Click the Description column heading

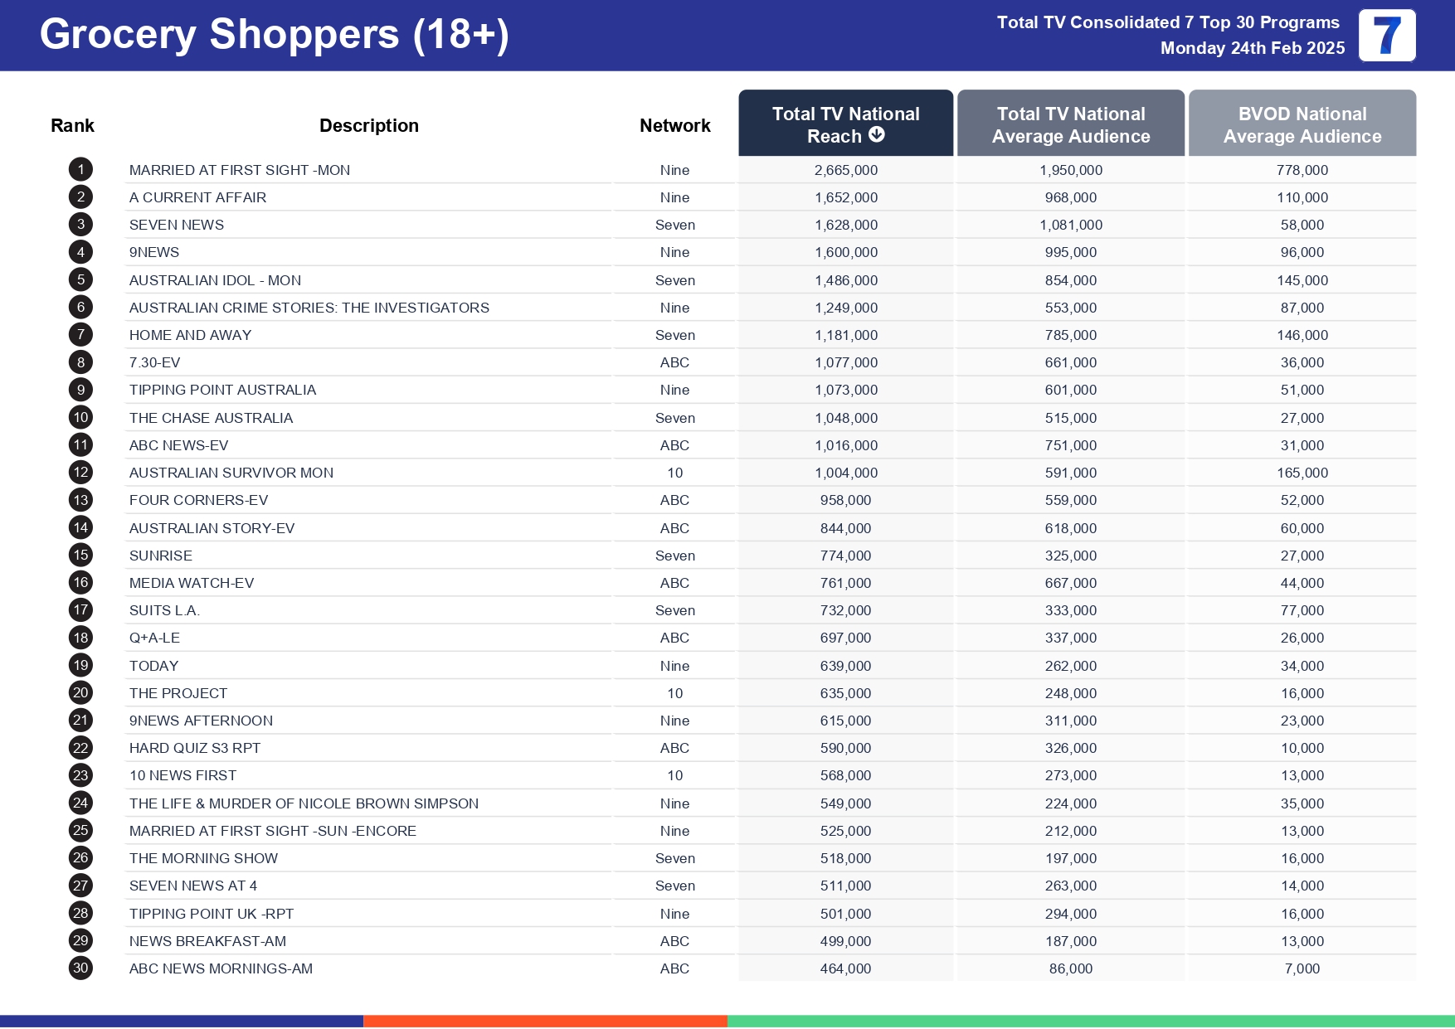pos(368,126)
